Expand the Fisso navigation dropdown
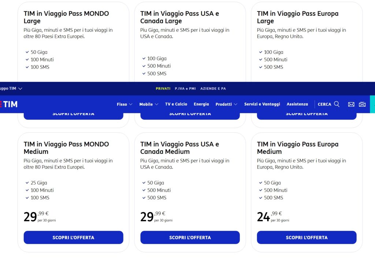 [125, 104]
